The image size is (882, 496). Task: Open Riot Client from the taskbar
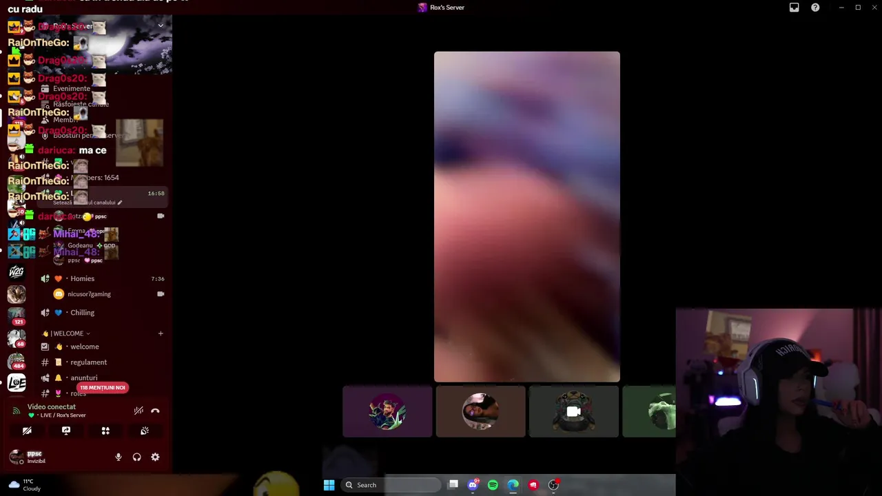click(x=533, y=485)
